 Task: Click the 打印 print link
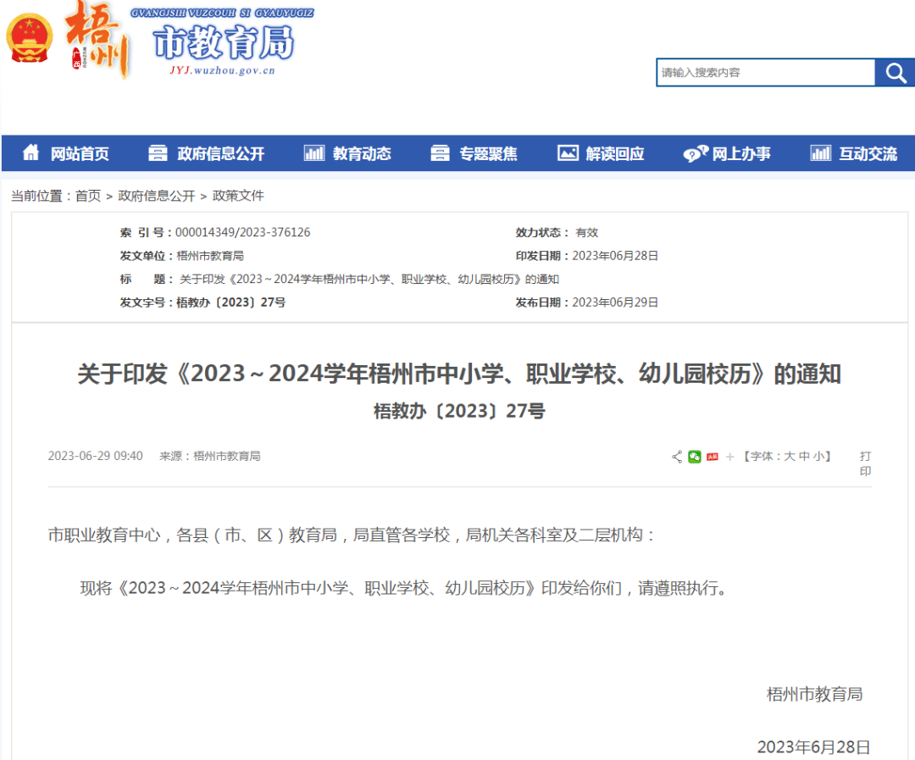pos(865,463)
